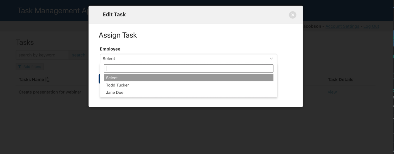Open the Employee dropdown using its chevron
Image resolution: width=394 pixels, height=154 pixels.
click(x=271, y=58)
